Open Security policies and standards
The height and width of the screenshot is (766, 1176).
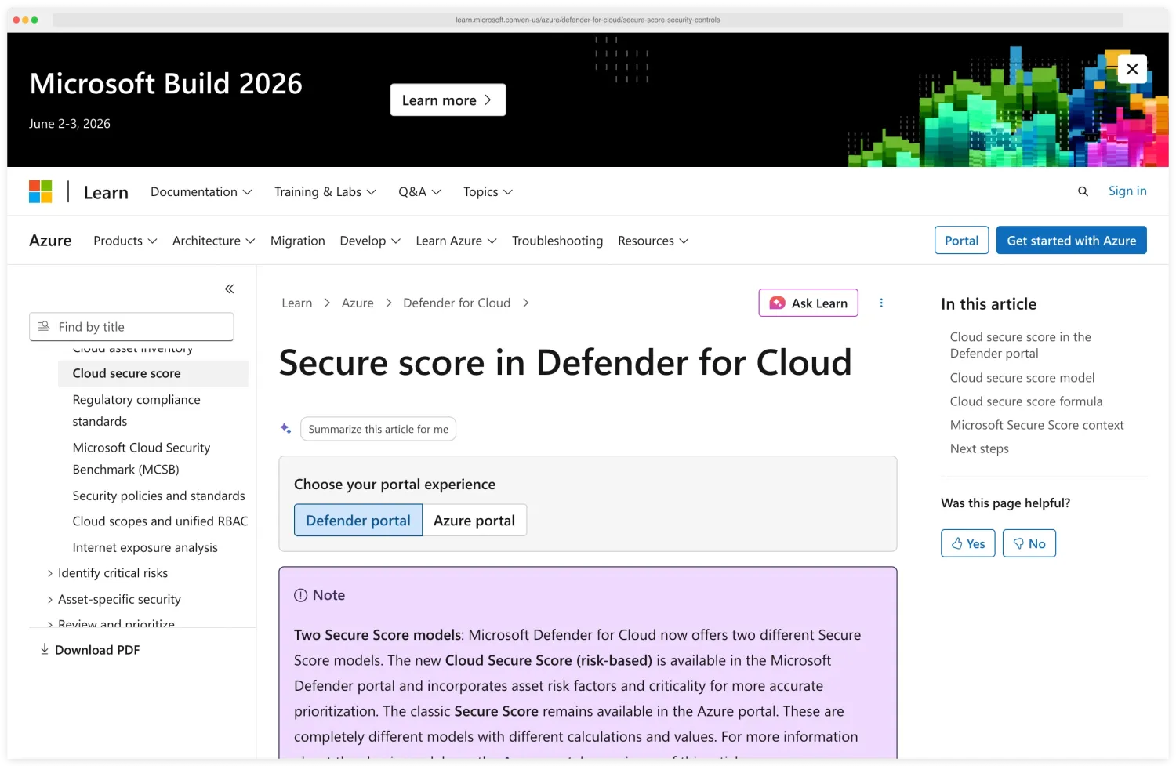coord(159,496)
